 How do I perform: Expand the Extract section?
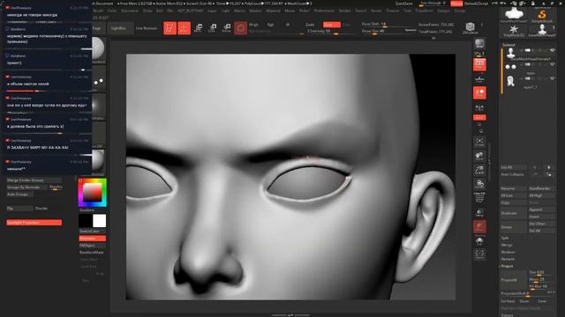point(507,315)
